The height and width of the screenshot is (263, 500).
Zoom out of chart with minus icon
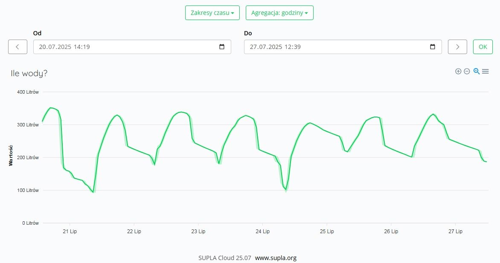tap(467, 71)
